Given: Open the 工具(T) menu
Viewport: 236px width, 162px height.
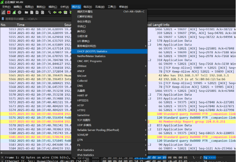Looking at the screenshot, I should click(x=112, y=7).
